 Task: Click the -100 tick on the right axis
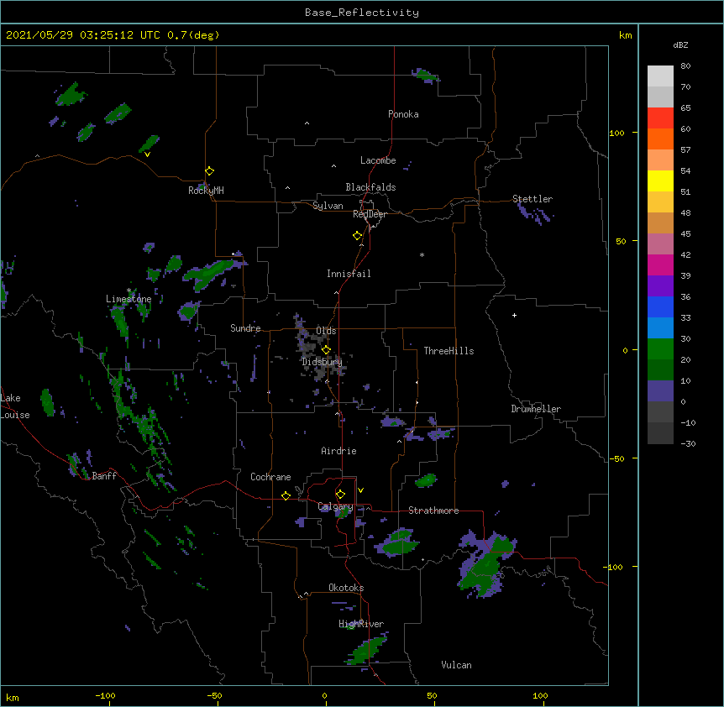coord(614,567)
